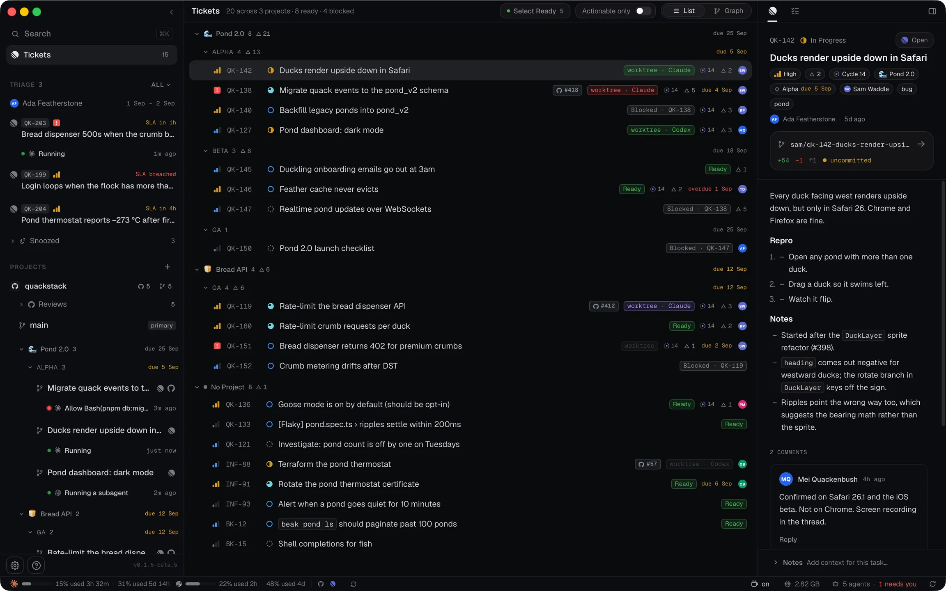The image size is (946, 591).
Task: Open the ALL triage filter dropdown
Action: pos(161,85)
